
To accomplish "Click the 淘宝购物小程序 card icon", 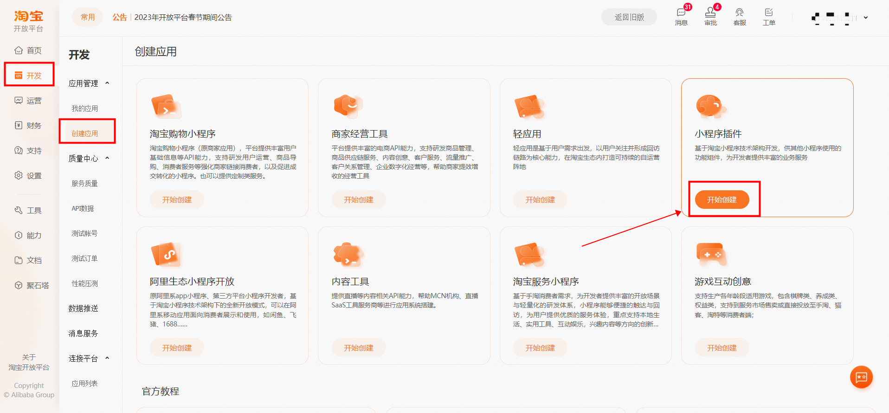I will 166,106.
